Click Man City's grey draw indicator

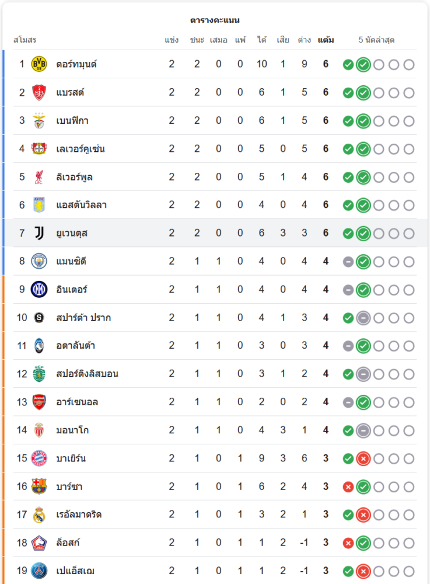(348, 261)
